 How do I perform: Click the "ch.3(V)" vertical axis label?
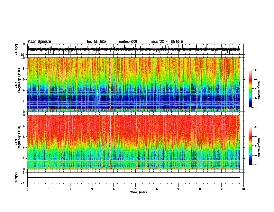pos(17,178)
